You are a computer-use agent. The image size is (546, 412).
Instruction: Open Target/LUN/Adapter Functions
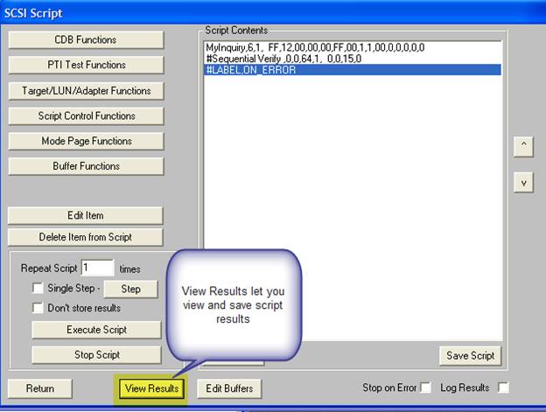[86, 90]
